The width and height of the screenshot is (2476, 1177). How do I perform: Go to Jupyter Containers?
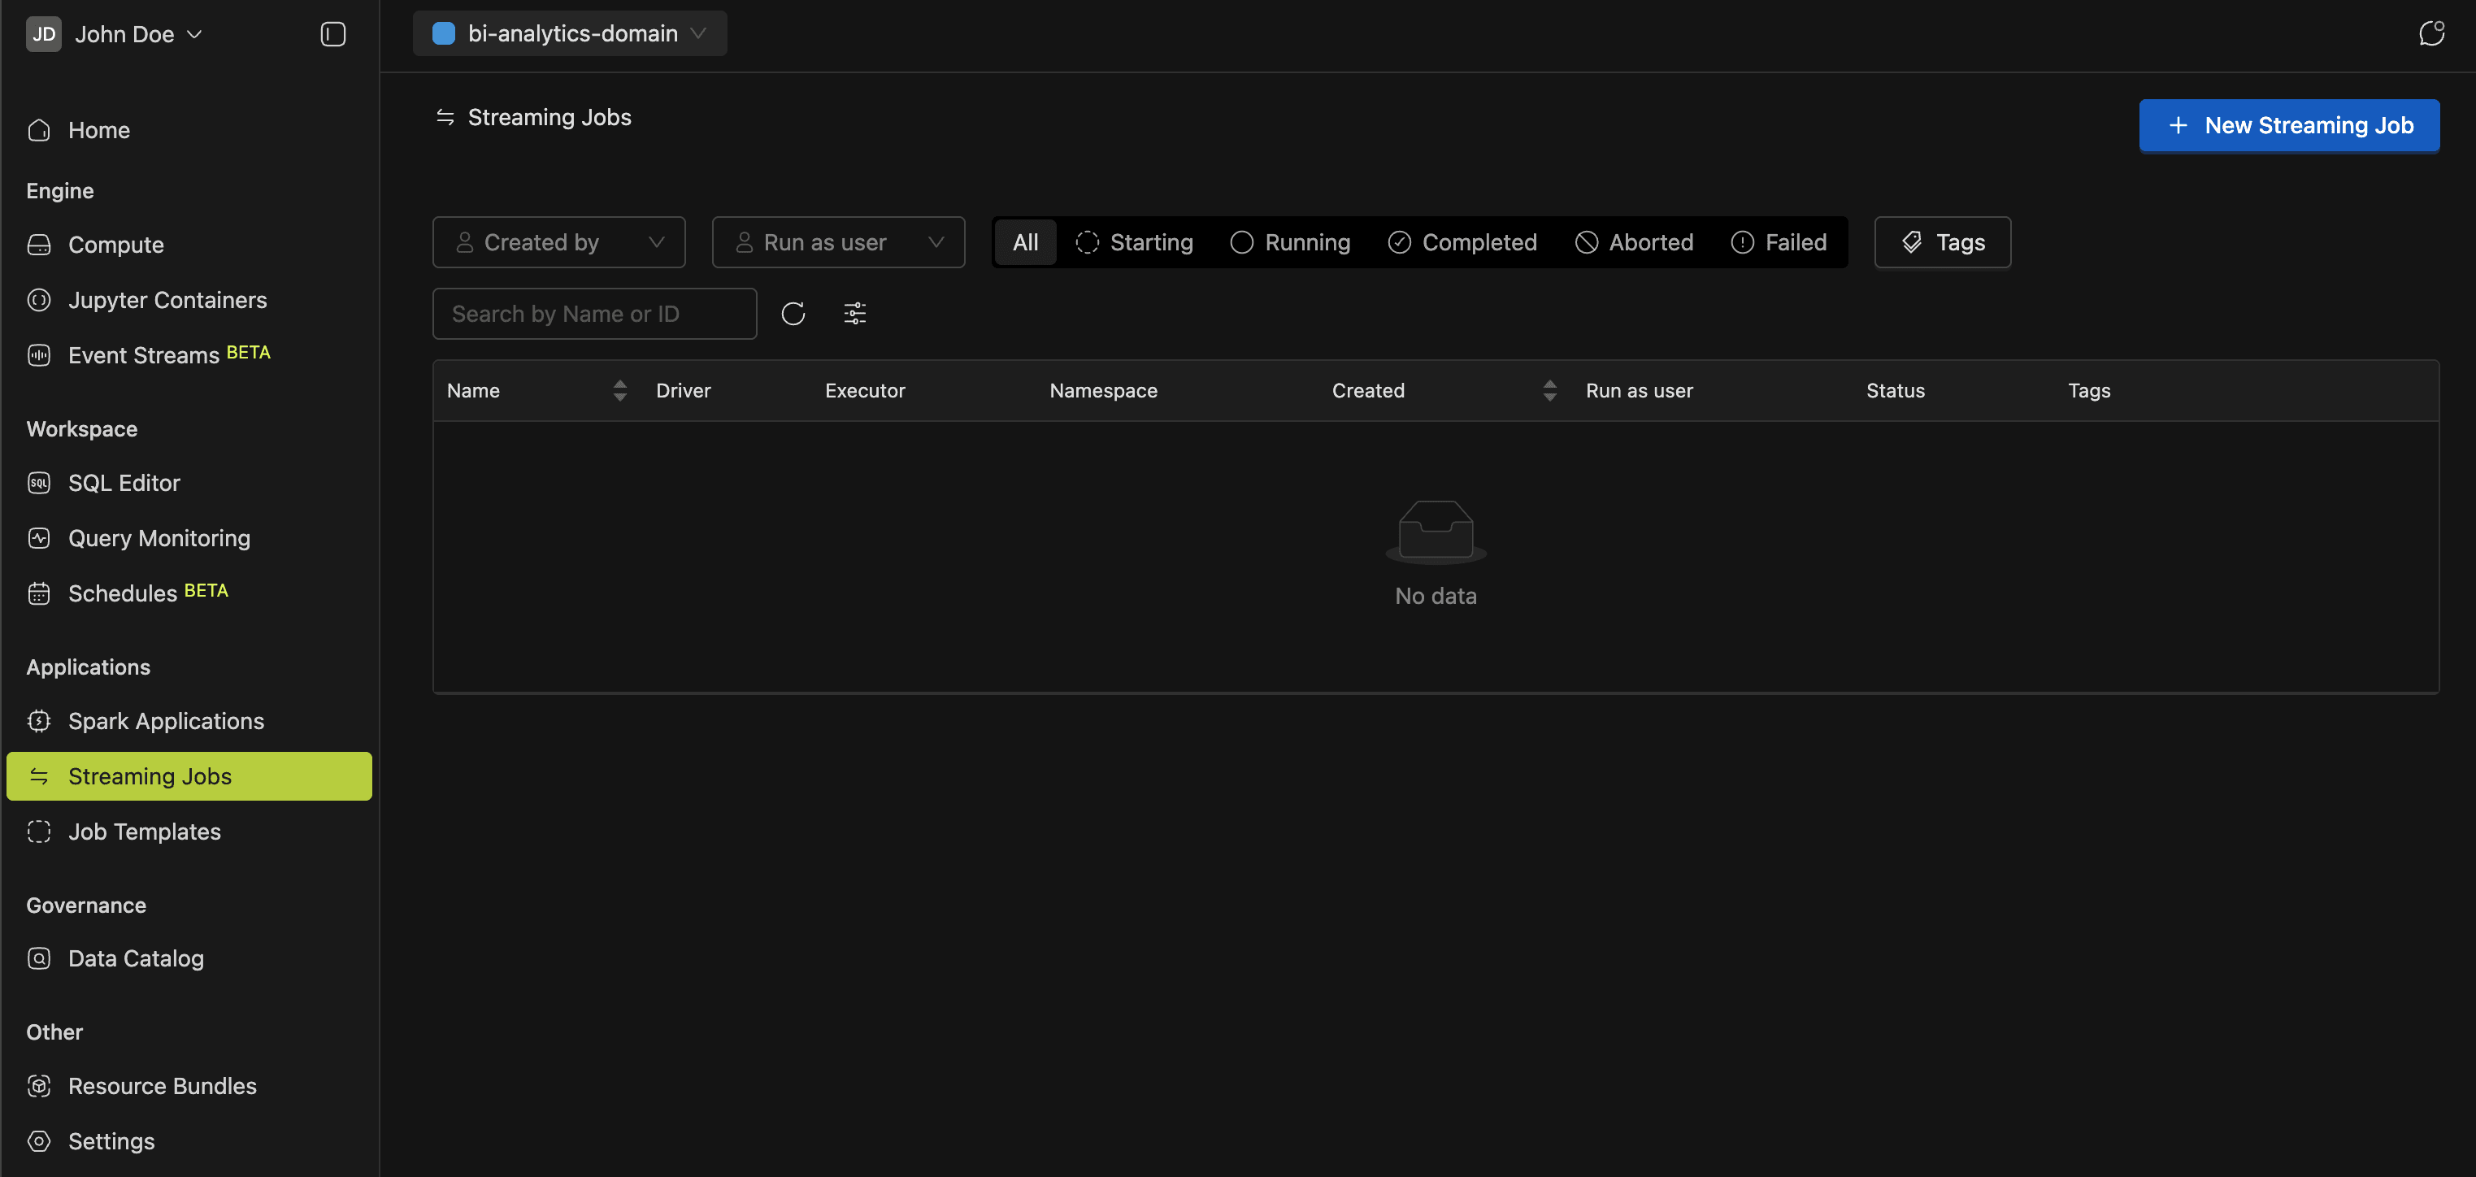[x=167, y=300]
